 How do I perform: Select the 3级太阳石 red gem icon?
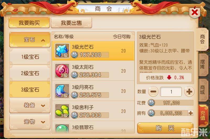[x=62, y=71]
